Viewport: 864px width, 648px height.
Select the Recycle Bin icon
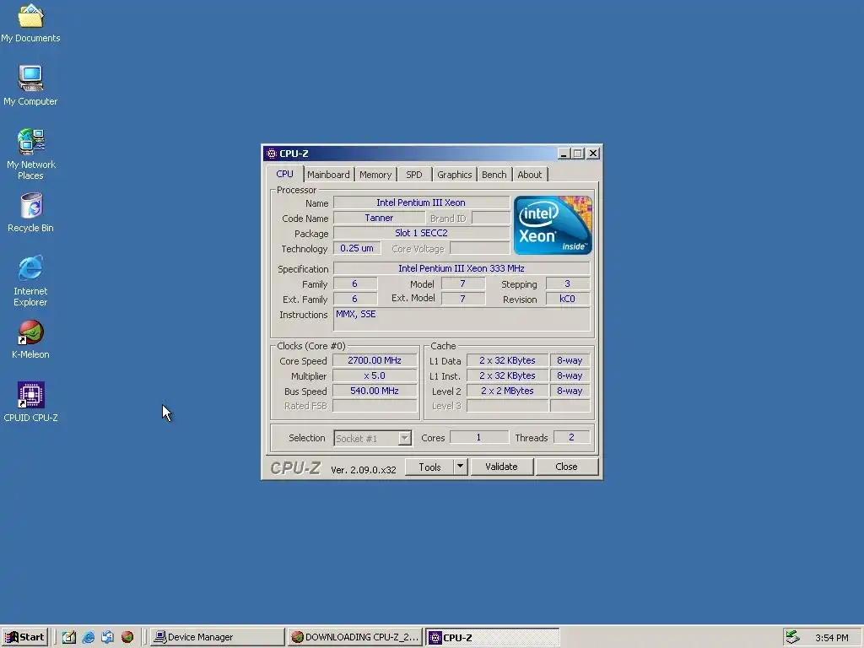[30, 212]
